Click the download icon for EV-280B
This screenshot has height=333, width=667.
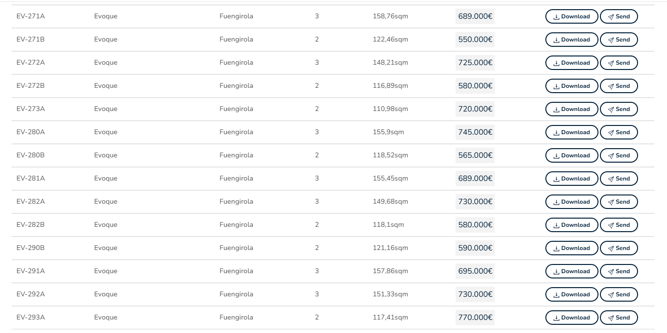[556, 156]
